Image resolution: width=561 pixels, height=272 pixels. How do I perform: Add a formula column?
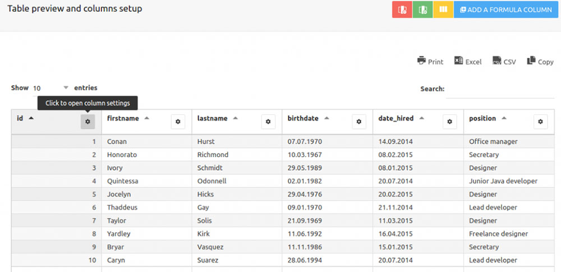(506, 10)
